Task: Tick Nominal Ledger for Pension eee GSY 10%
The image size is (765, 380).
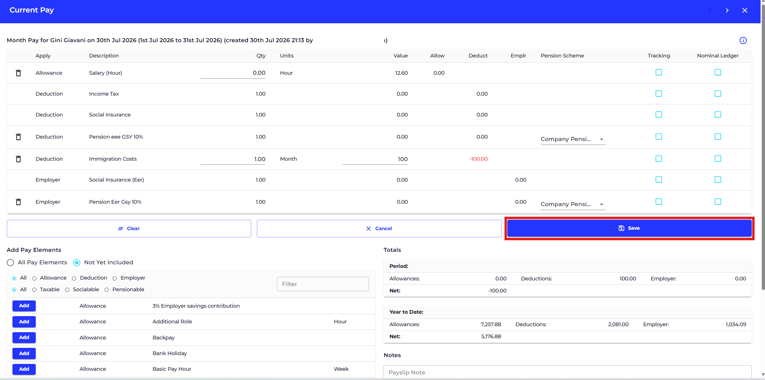Action: coord(718,137)
